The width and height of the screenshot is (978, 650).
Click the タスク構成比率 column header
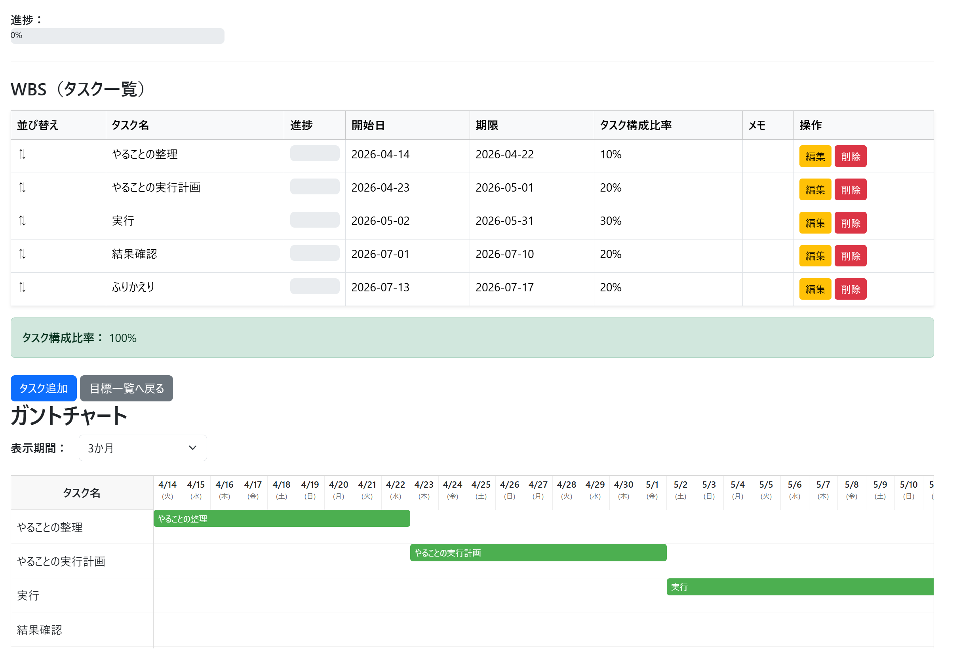[x=635, y=125]
